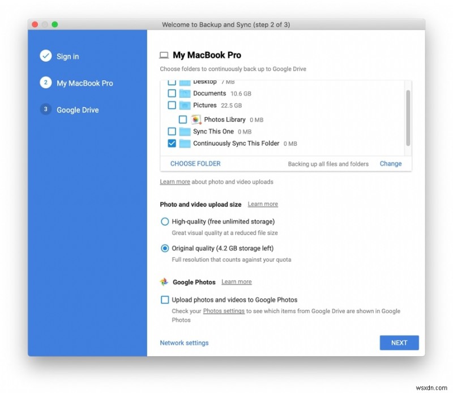Select High-quality free unlimited storage option
The width and height of the screenshot is (453, 393).
165,222
